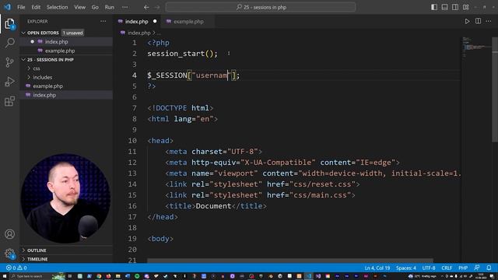Toggle the primary side bar layout icon
Viewport: 498px width, 280px height.
click(x=434, y=7)
